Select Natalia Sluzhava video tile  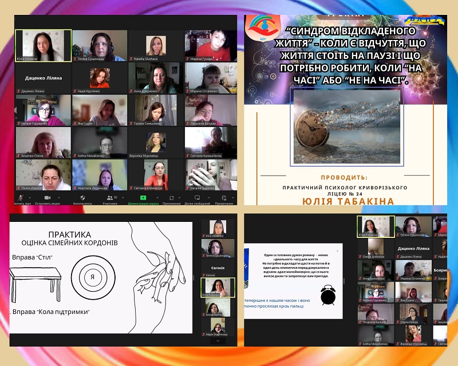[x=156, y=46]
